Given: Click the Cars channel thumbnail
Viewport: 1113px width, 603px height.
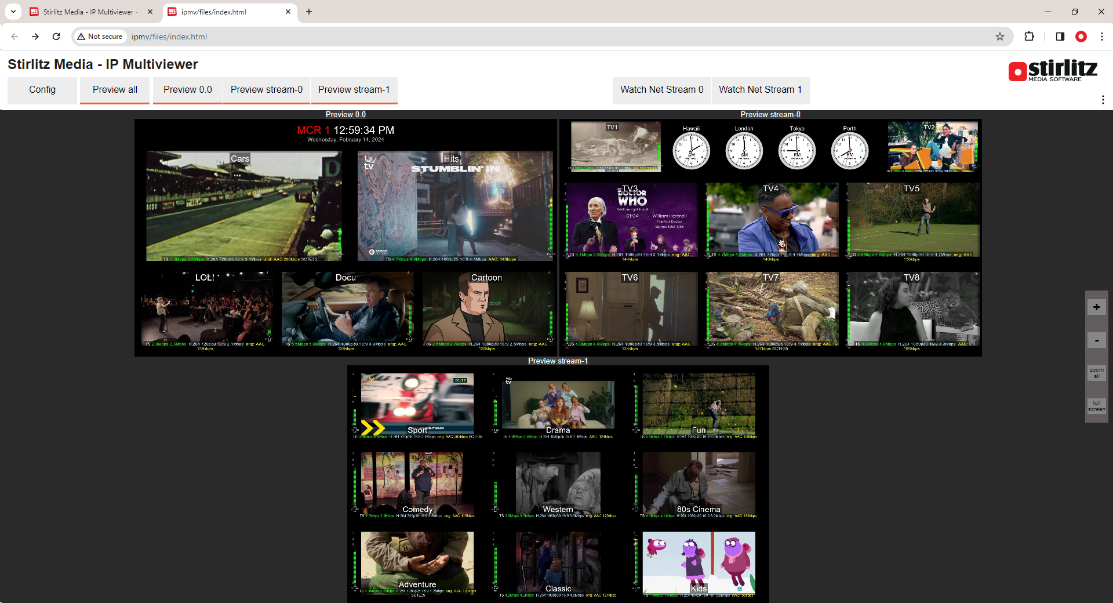Looking at the screenshot, I should [x=244, y=206].
